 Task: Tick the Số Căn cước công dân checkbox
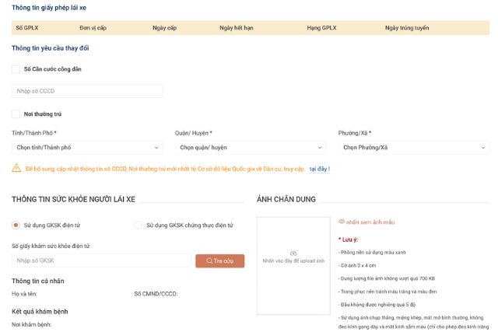click(x=16, y=69)
